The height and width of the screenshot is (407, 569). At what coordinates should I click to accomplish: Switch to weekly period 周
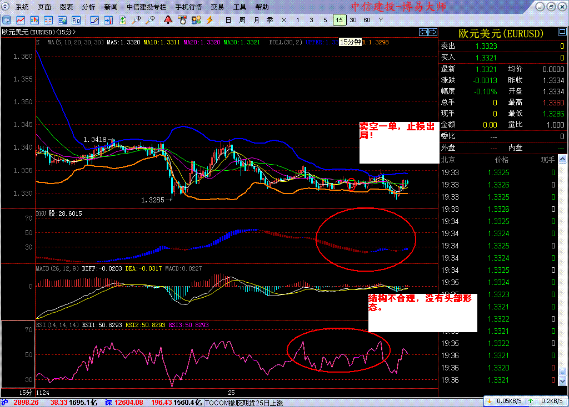point(242,21)
